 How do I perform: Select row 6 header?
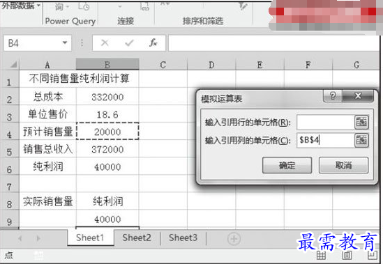pyautogui.click(x=9, y=166)
